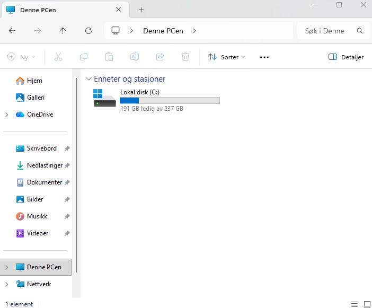Viewport: 372px width, 308px height.
Task: Open Galleri in the navigation pane
Action: point(36,98)
